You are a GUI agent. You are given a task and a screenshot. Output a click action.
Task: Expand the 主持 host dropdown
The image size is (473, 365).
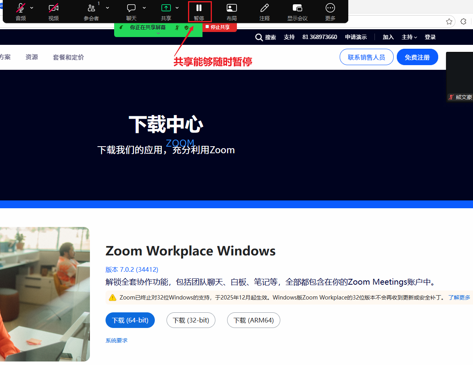coord(409,37)
